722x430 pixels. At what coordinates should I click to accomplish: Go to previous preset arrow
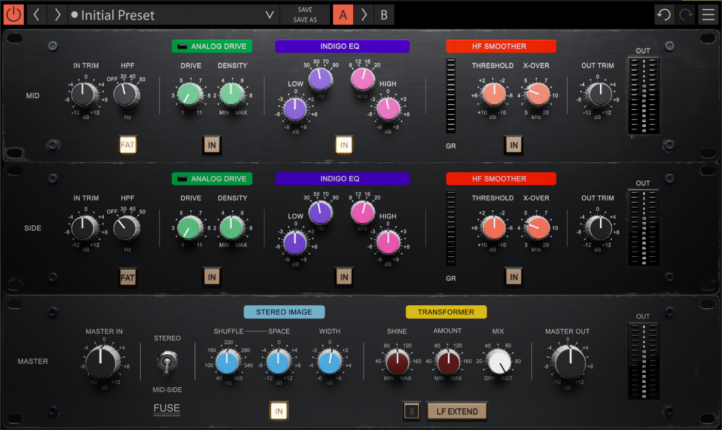pyautogui.click(x=36, y=14)
